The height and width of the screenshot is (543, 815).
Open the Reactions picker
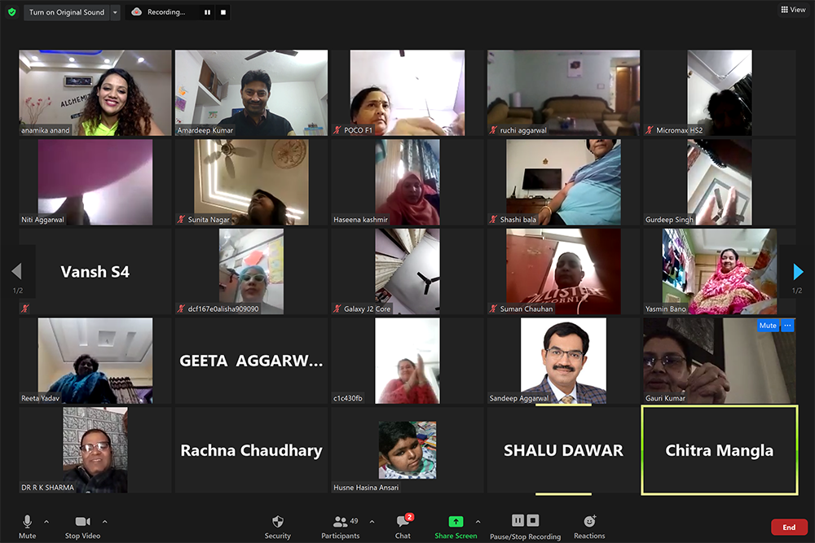click(589, 522)
